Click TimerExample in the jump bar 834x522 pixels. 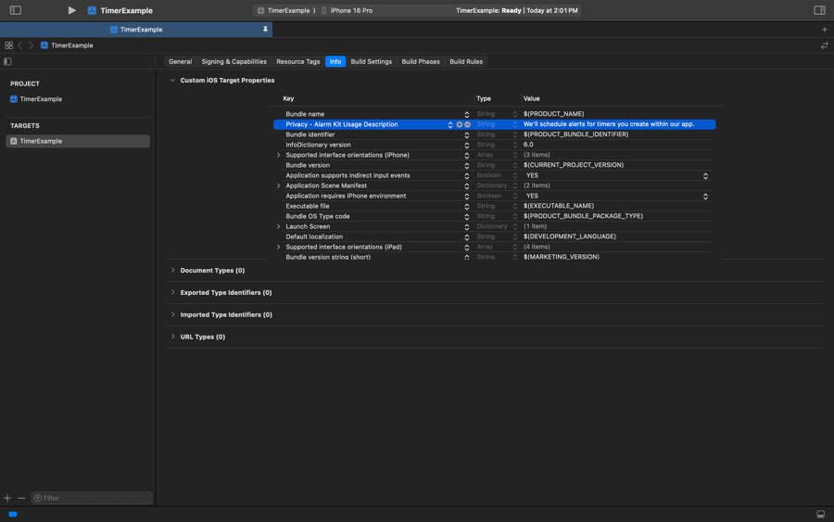(x=71, y=45)
